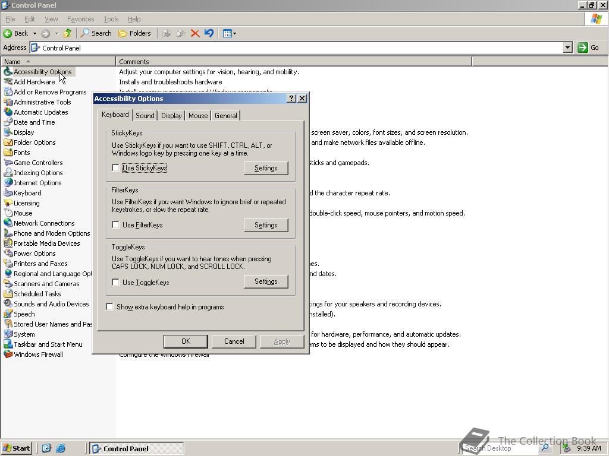The image size is (609, 456).
Task: Select the Automatic Updates icon
Action: [8, 112]
